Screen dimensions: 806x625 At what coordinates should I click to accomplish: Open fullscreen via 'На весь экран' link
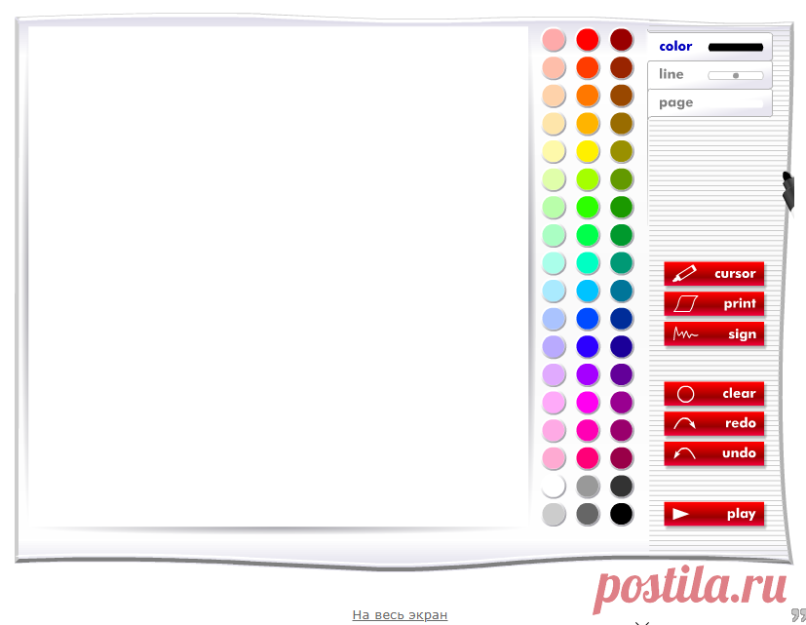tap(400, 614)
